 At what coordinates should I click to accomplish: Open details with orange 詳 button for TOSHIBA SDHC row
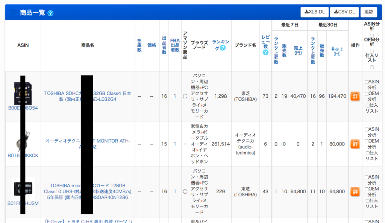tap(355, 96)
